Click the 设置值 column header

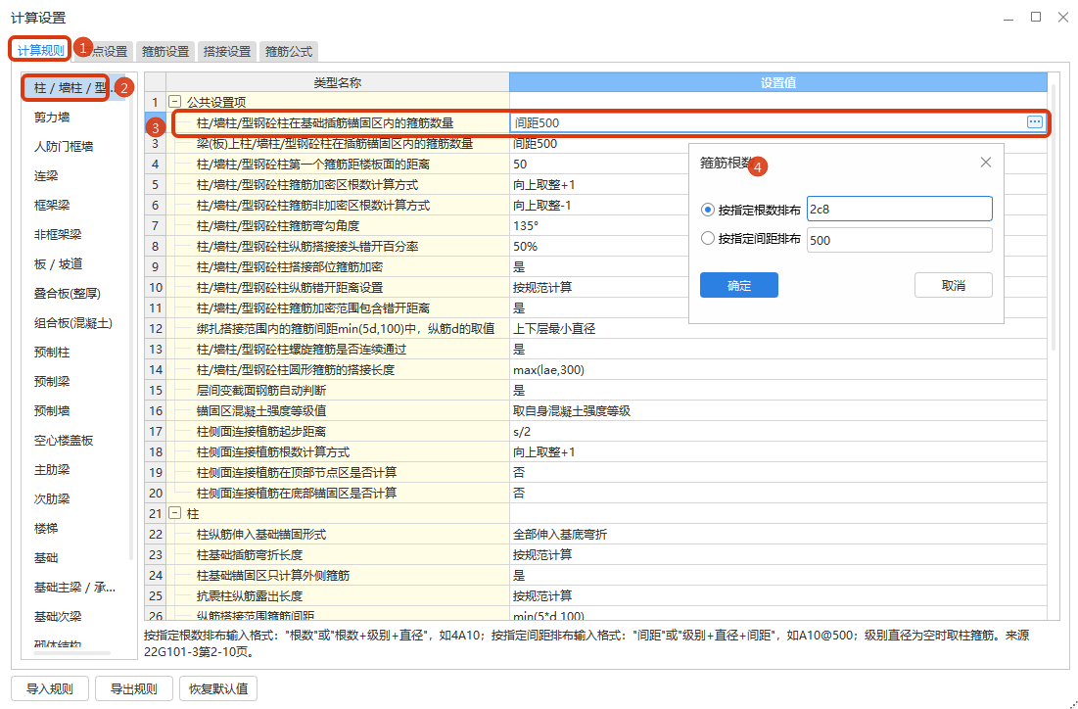pyautogui.click(x=778, y=82)
